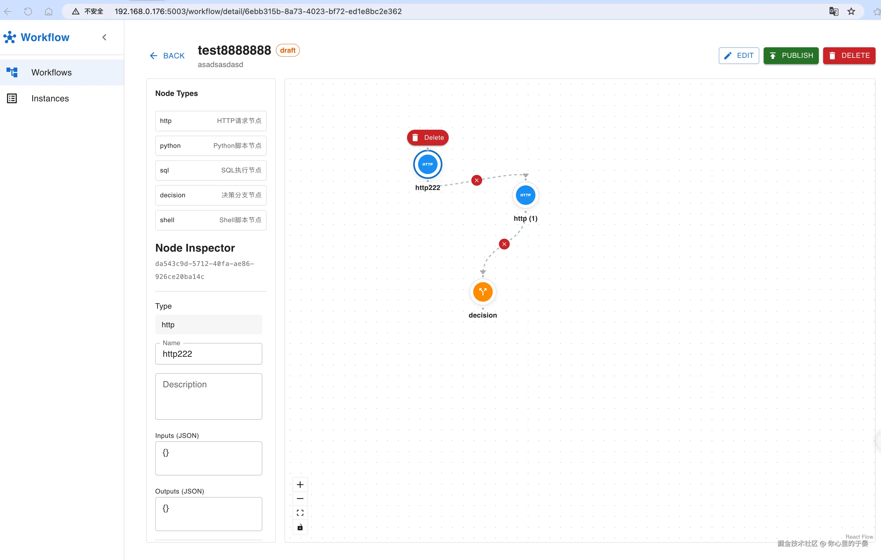Zoom out on the flow canvas
The image size is (881, 560).
(x=300, y=499)
